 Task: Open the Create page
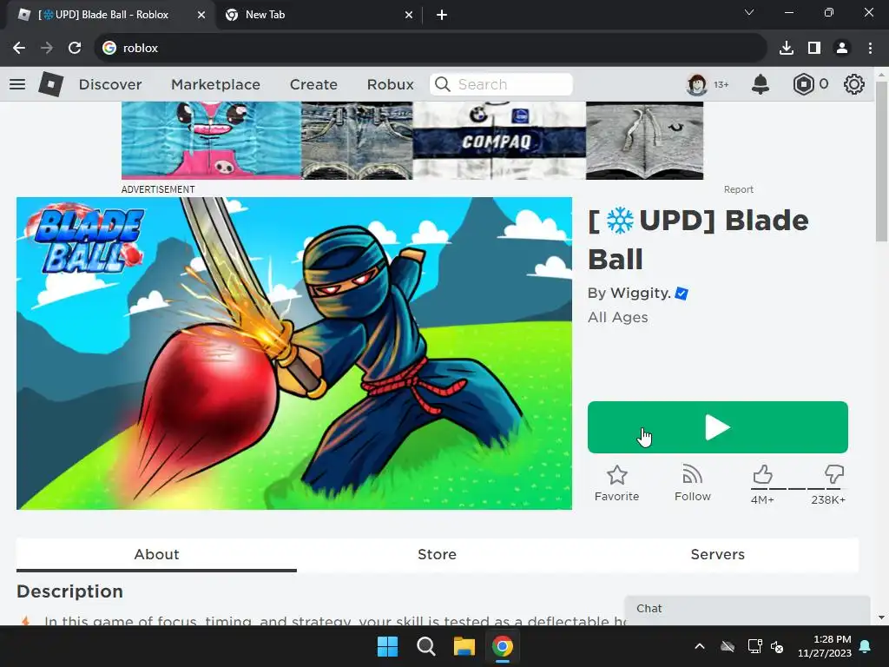[x=313, y=84]
